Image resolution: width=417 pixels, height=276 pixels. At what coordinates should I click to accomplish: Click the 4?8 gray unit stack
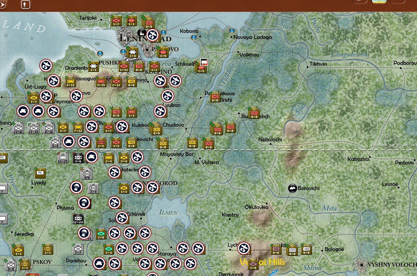click(x=87, y=174)
